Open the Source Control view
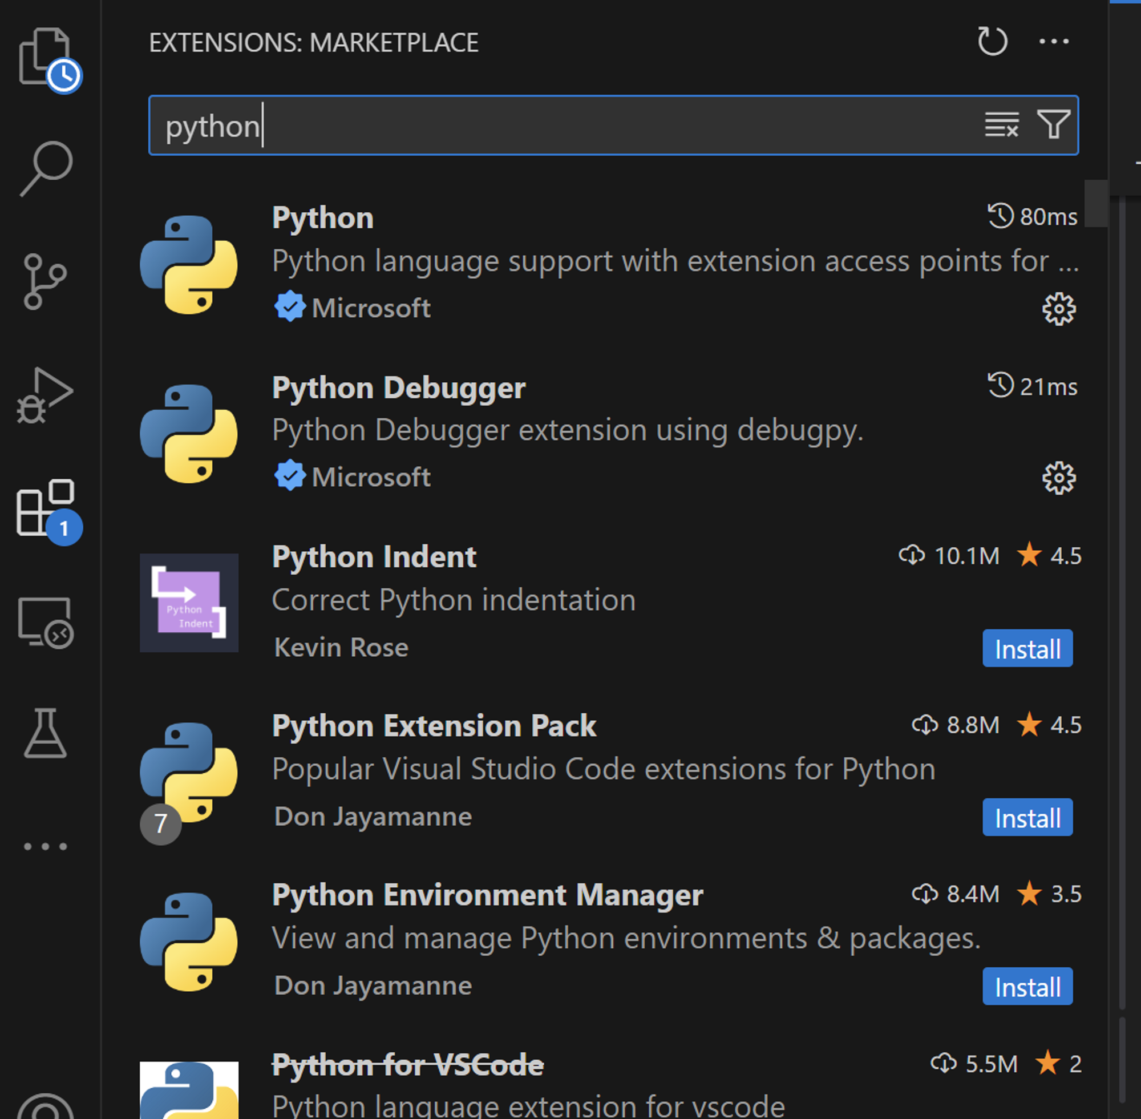1141x1119 pixels. coord(45,281)
